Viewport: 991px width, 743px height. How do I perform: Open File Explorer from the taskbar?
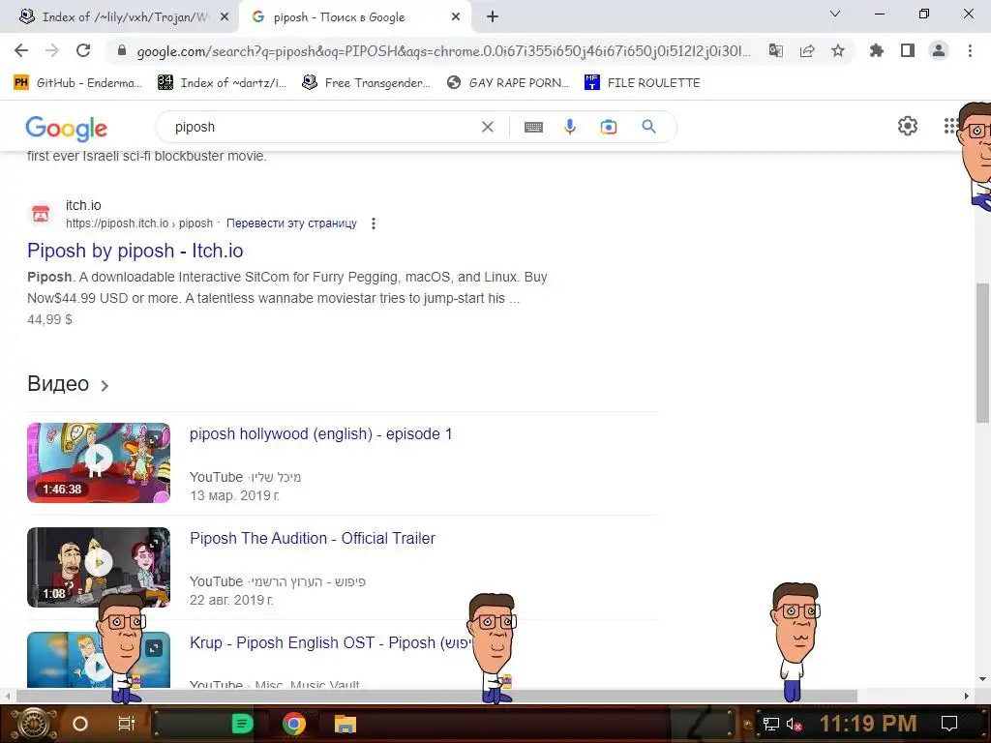pos(345,724)
